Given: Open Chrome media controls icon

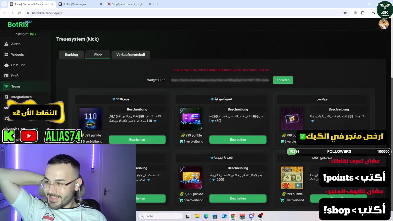Looking at the screenshot, I should coord(374,13).
